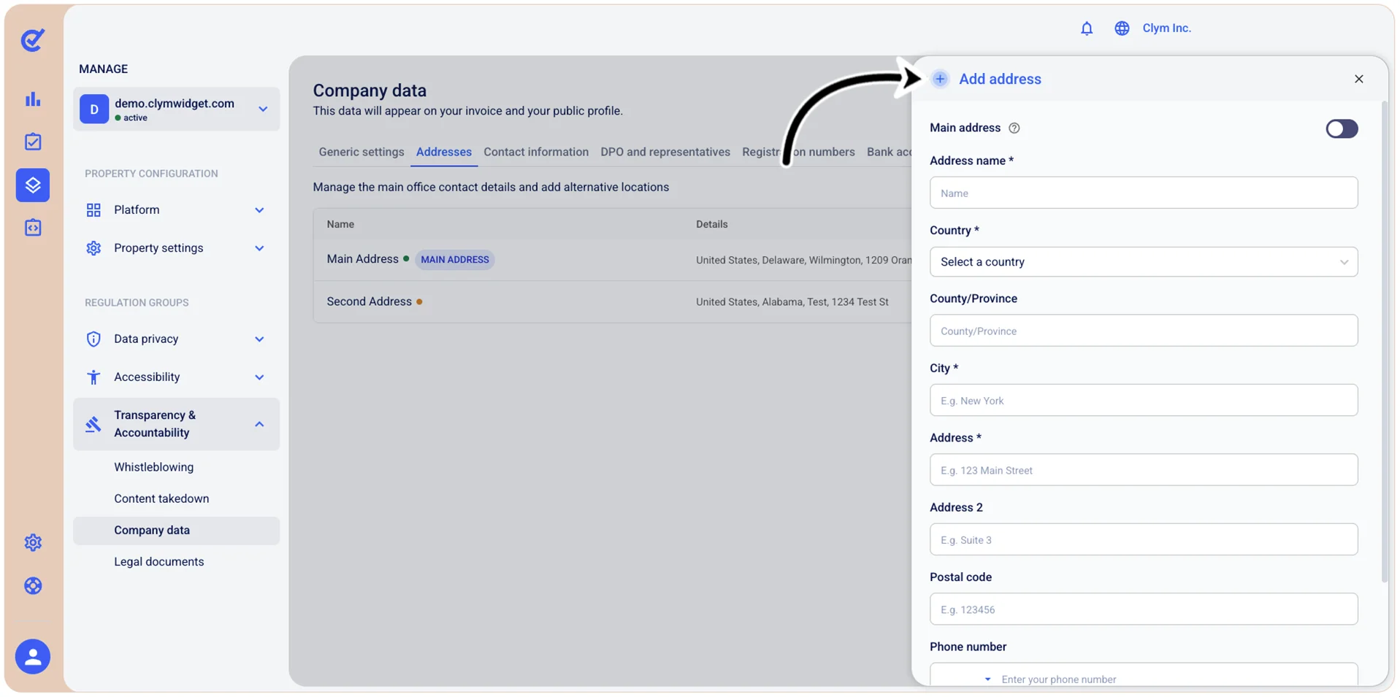
Task: Collapse Transparency & Accountability group
Action: tap(259, 424)
